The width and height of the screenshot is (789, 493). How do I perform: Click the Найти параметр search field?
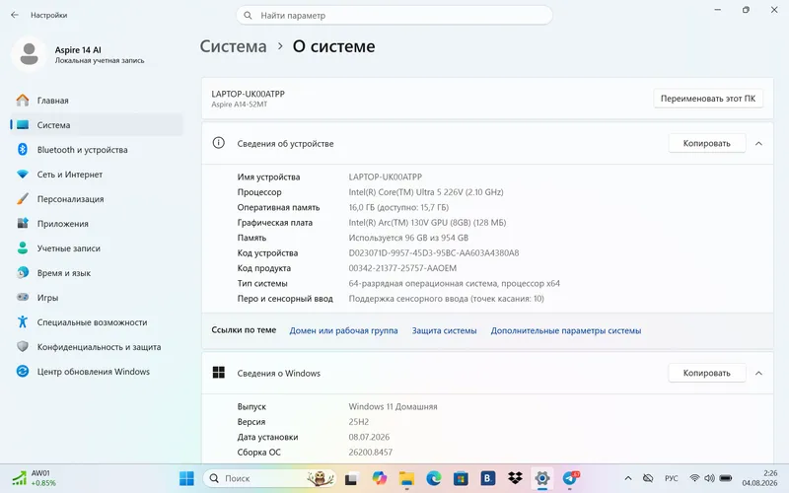pos(394,15)
